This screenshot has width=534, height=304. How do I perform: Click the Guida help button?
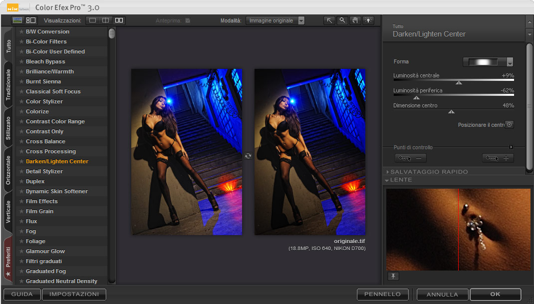point(22,294)
